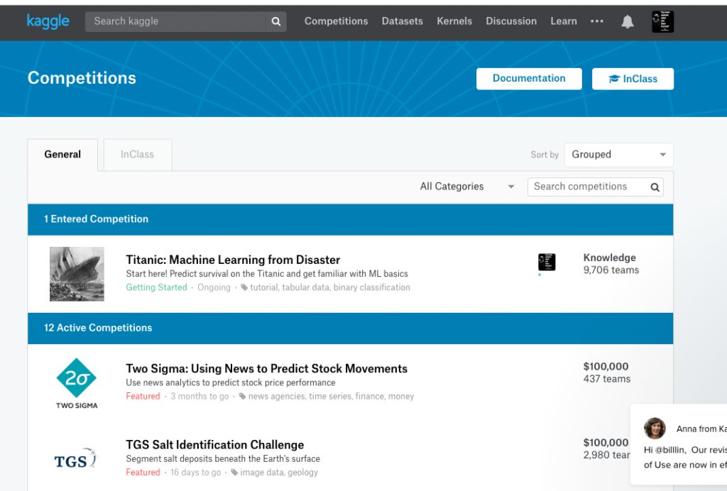Click Anna's avatar in chat popup
Viewport: 727px width, 491px height.
(655, 428)
